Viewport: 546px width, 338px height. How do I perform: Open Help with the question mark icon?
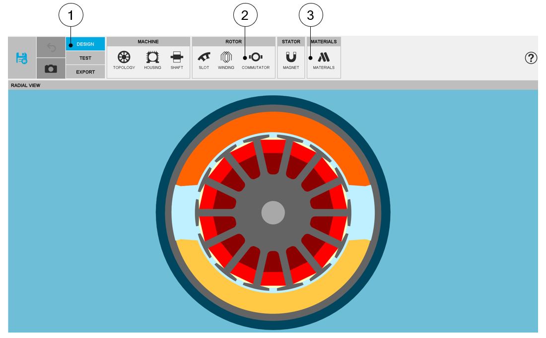tap(531, 58)
